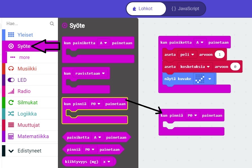Select the Silmukat loop icon
252x168 pixels.
click(11, 103)
